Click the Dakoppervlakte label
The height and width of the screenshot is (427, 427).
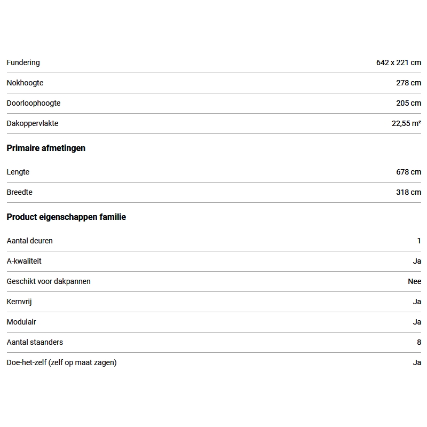coord(33,123)
